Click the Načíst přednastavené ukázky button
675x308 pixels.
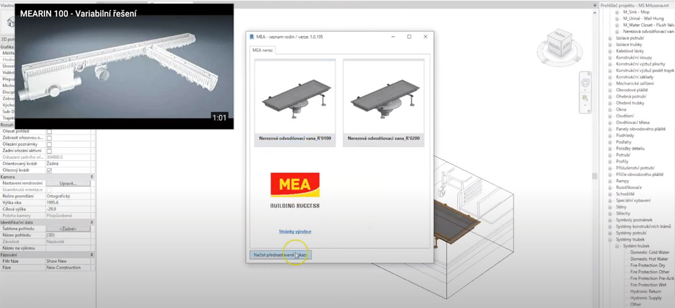(281, 254)
